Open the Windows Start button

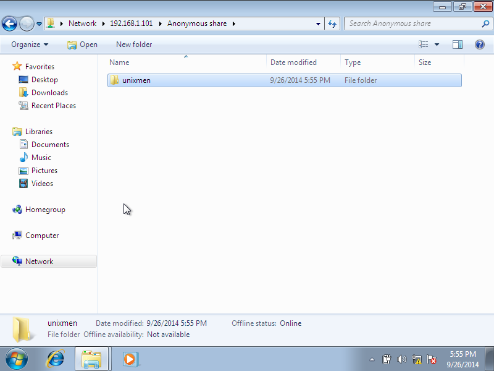click(x=16, y=359)
